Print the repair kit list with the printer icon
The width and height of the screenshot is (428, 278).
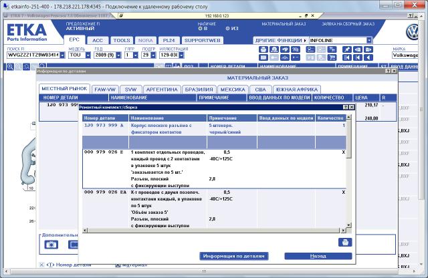pos(345,243)
